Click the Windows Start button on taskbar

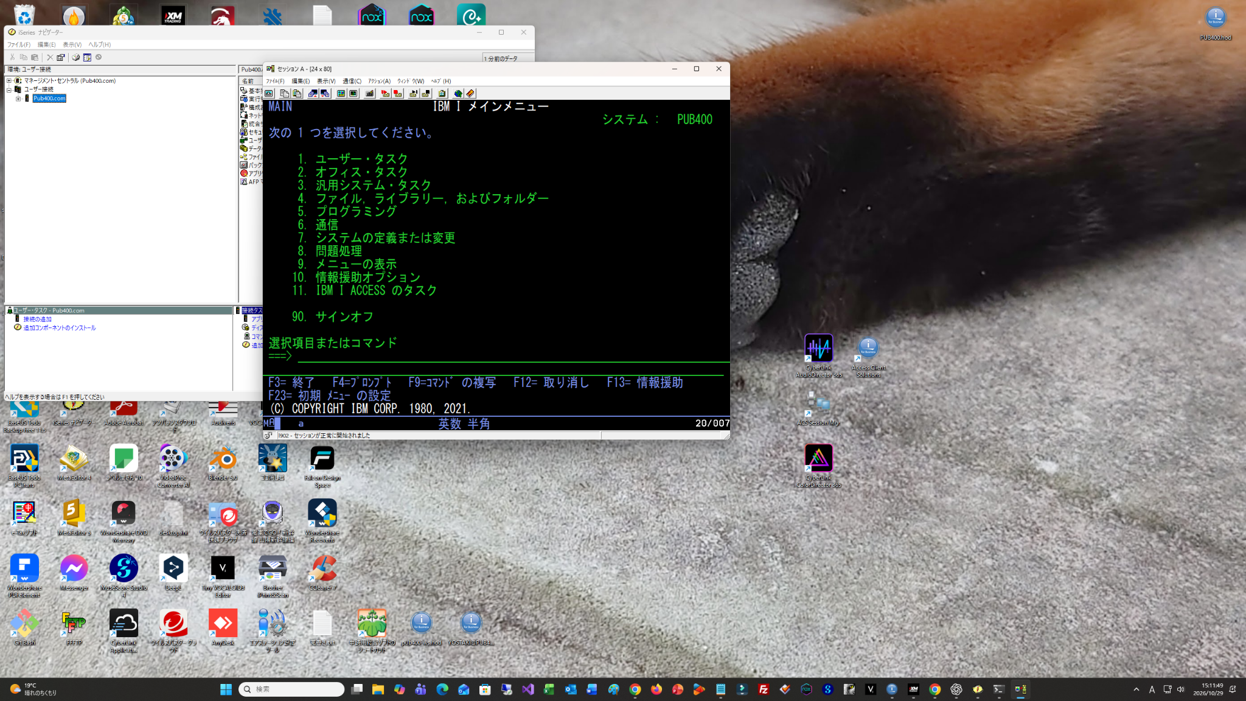coord(226,689)
